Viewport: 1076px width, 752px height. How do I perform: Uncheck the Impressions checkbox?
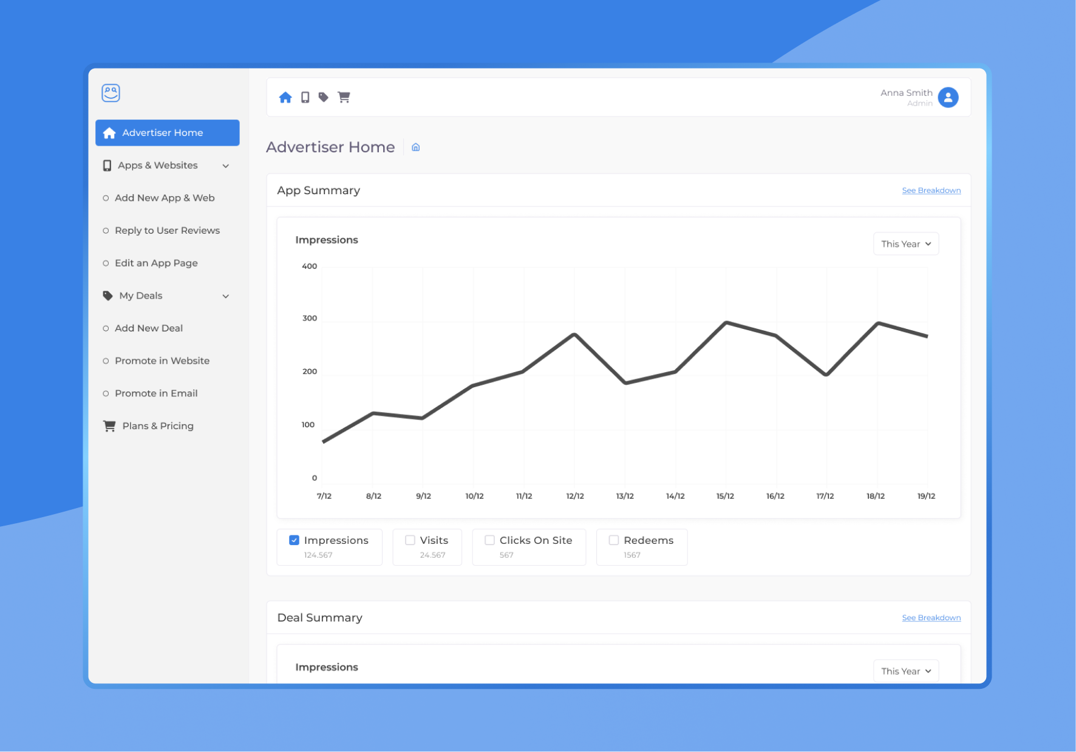(294, 539)
